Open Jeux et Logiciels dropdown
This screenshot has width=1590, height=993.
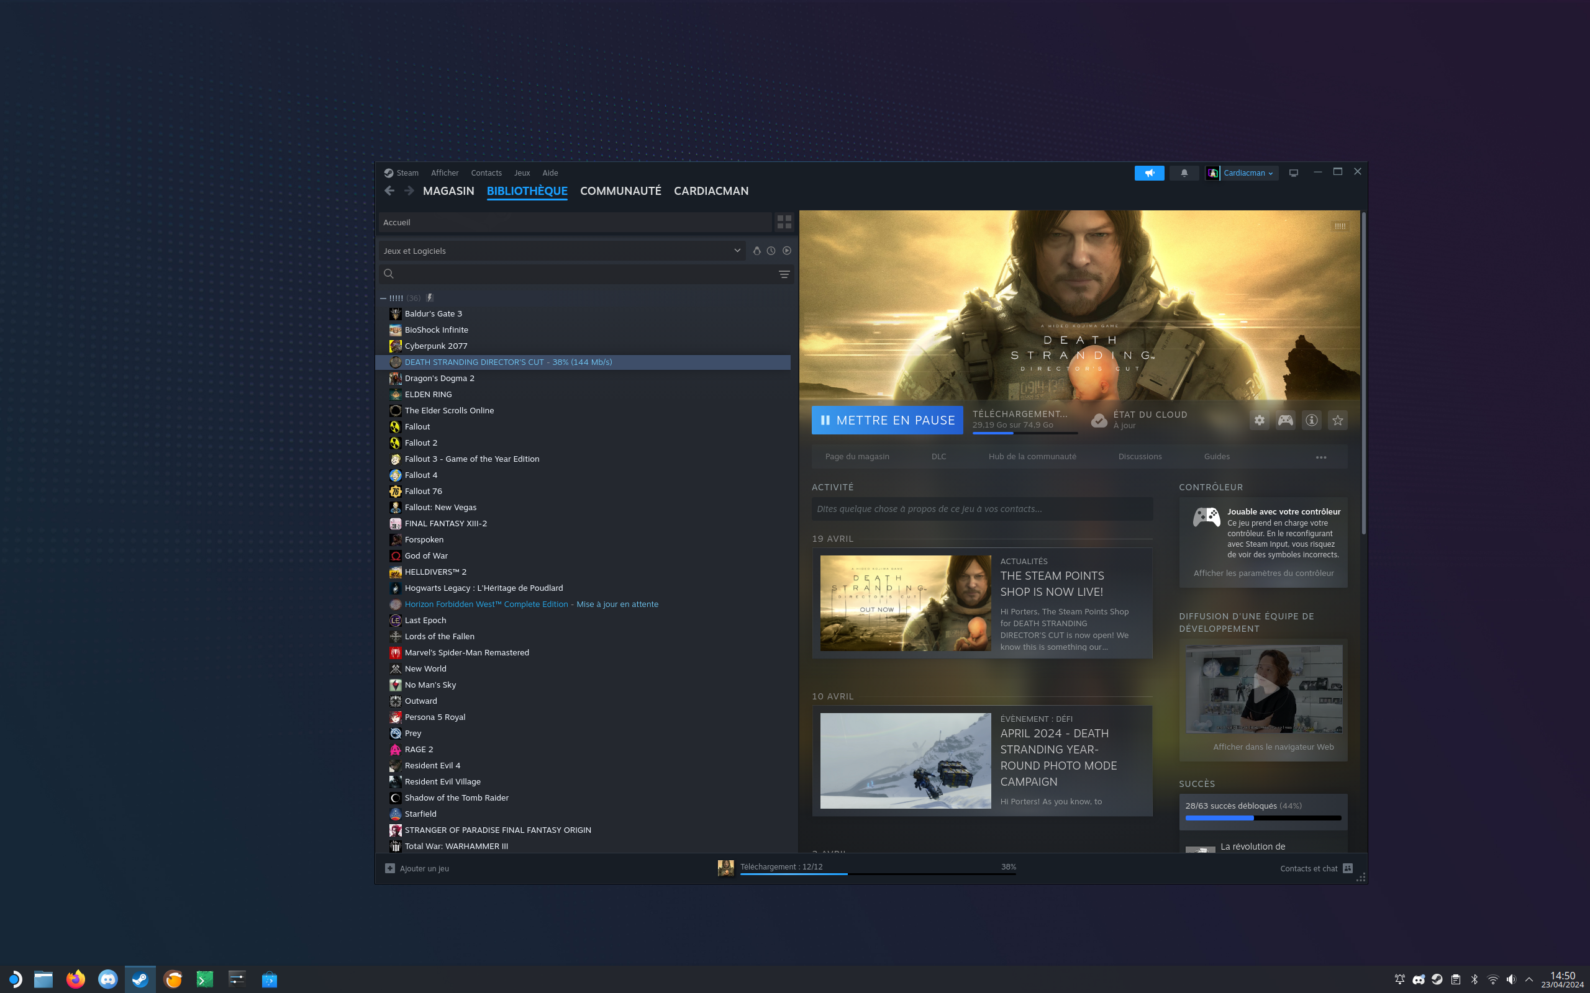(x=561, y=251)
